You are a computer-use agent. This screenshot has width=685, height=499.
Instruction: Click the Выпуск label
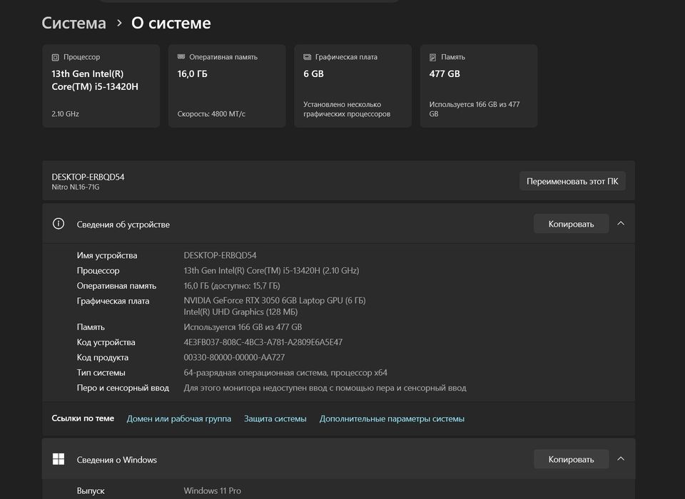coord(91,490)
